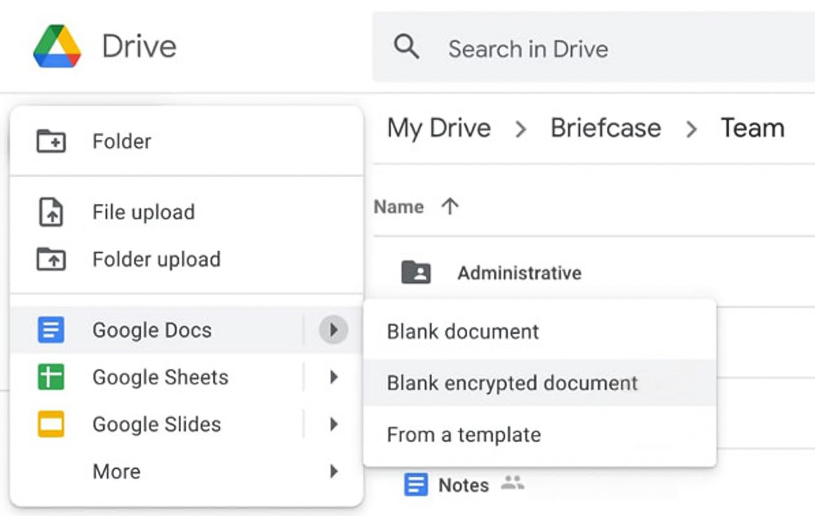
Task: Click the Notes document icon
Action: (416, 484)
